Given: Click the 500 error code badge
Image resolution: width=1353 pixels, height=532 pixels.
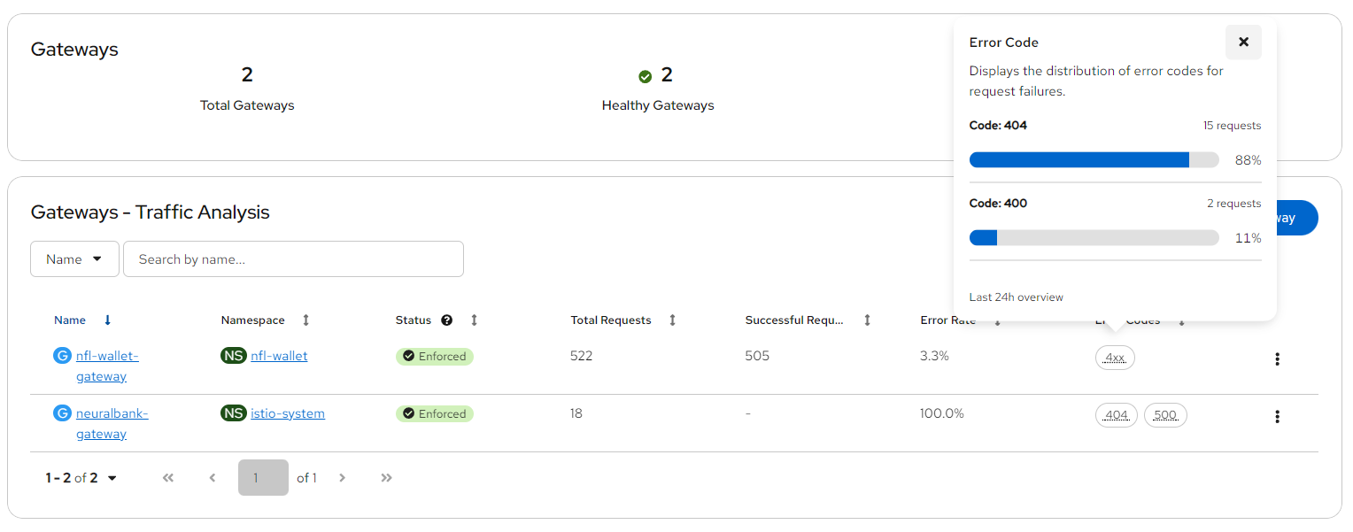Looking at the screenshot, I should (x=1165, y=415).
